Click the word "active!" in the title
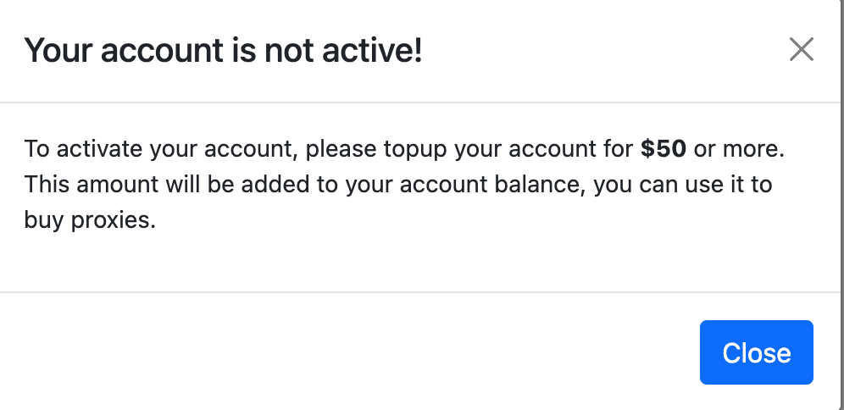This screenshot has width=844, height=410. coord(373,50)
